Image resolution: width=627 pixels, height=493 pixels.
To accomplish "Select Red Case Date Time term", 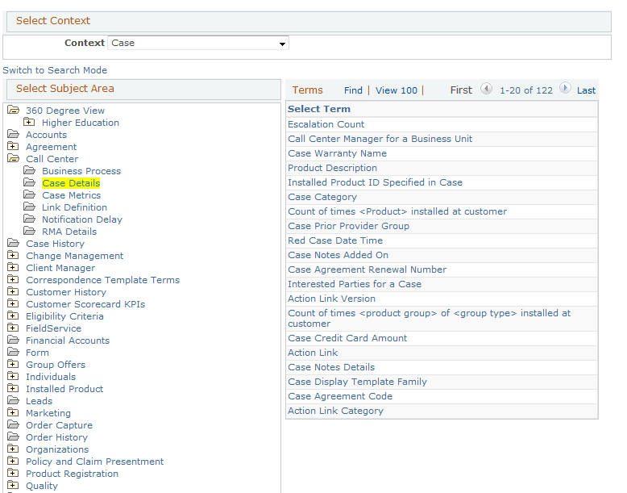I will [335, 240].
